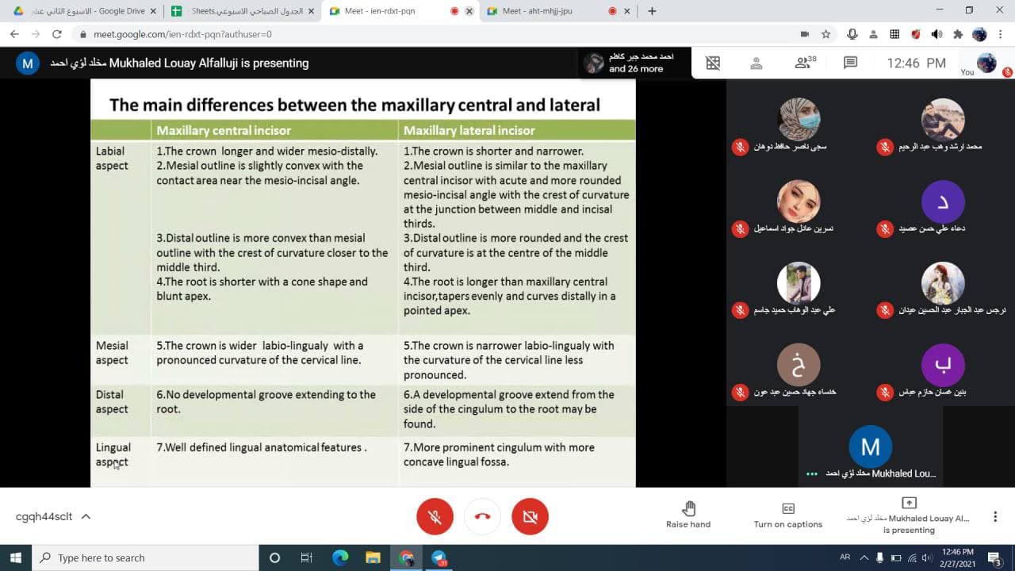Image resolution: width=1015 pixels, height=571 pixels.
Task: Expand meeting details next to cgqh44sclt
Action: click(86, 516)
